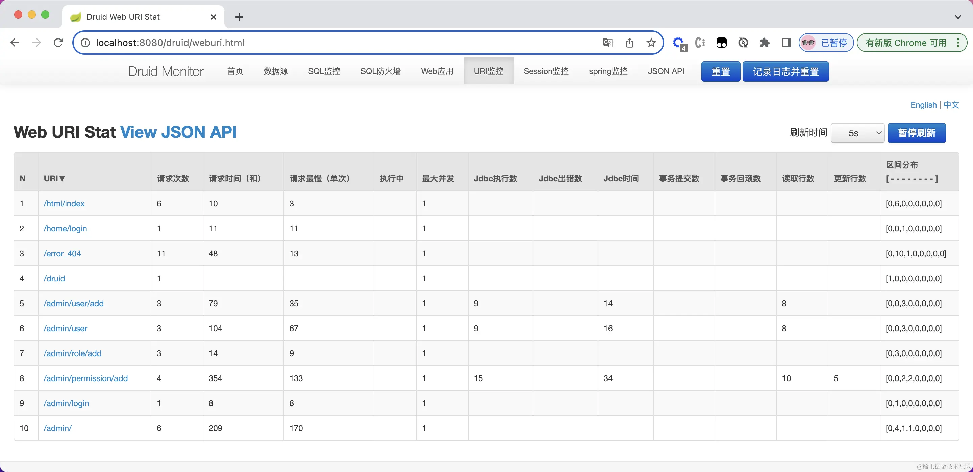Sort table by URI column header
Viewport: 973px width, 472px height.
[54, 178]
